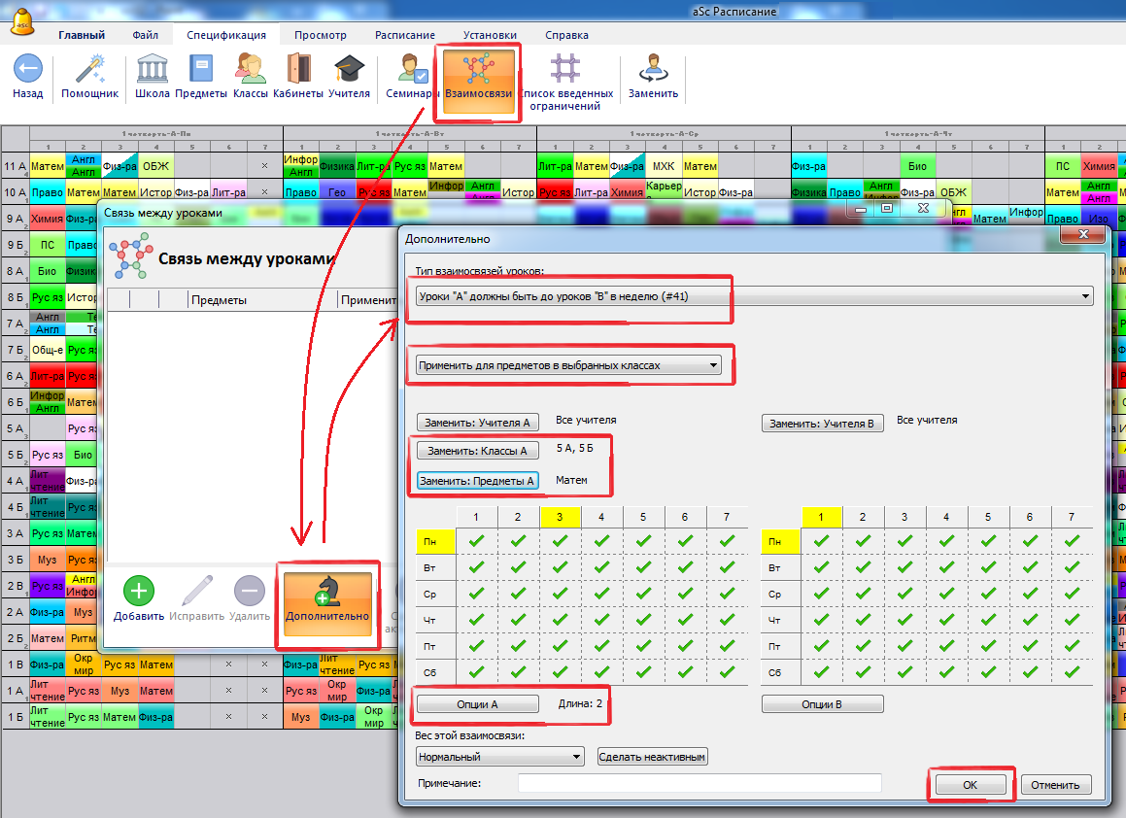The image size is (1126, 818).
Task: Switch to the Расписание ribbon tab
Action: (404, 35)
